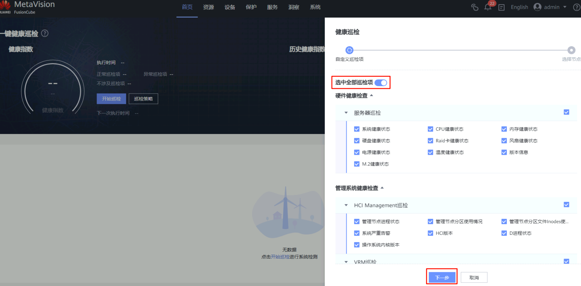The image size is (581, 286).
Task: Click the 下一步 button
Action: (x=442, y=278)
